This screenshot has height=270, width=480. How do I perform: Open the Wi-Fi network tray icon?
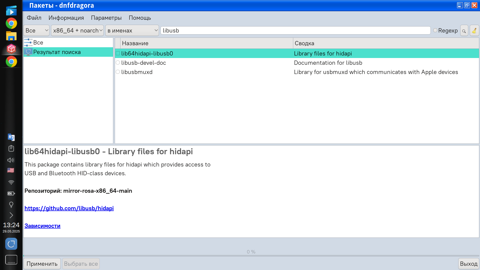[11, 182]
